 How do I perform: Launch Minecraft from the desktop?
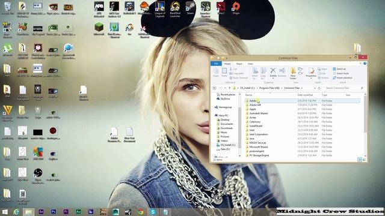99,29
